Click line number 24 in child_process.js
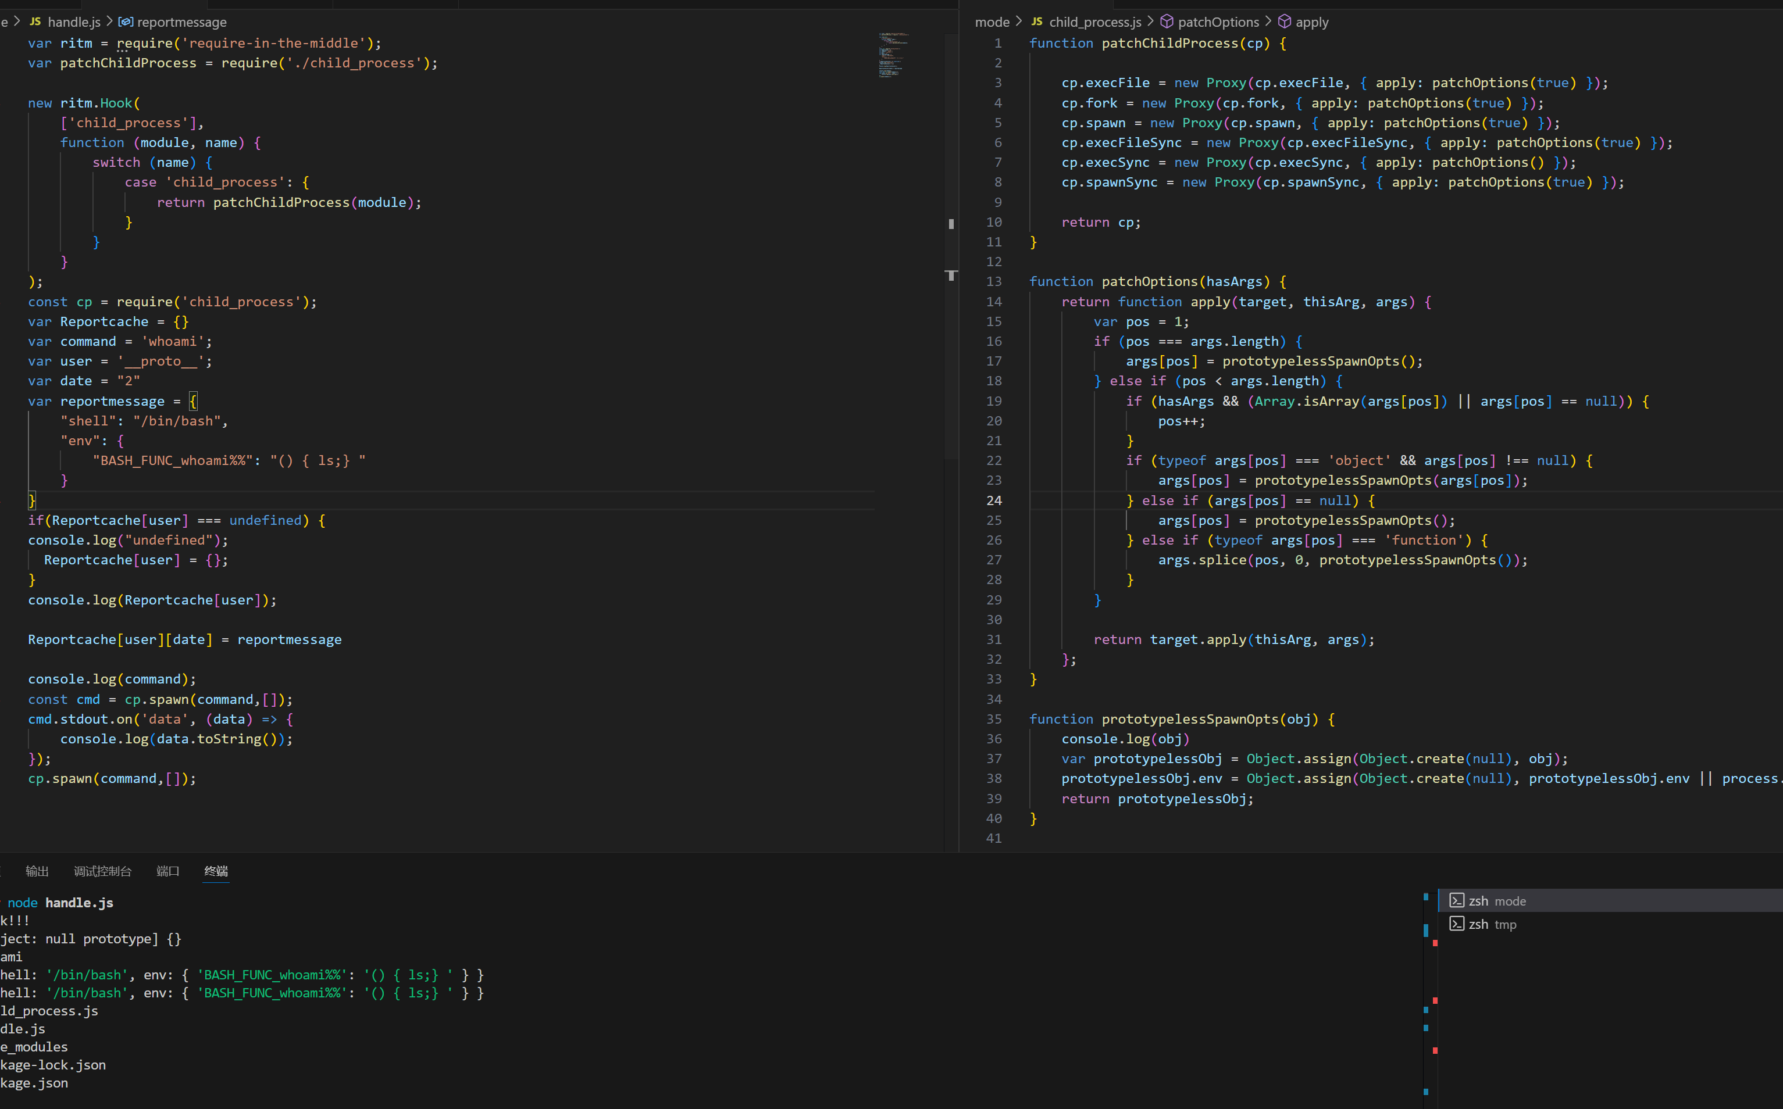The image size is (1783, 1109). point(993,500)
